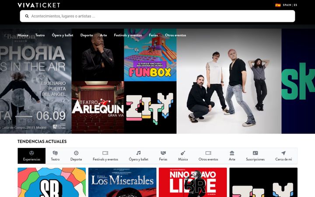The height and width of the screenshot is (197, 315).
Task: Select the Ópera y ballet trend tab label
Action: point(138,159)
